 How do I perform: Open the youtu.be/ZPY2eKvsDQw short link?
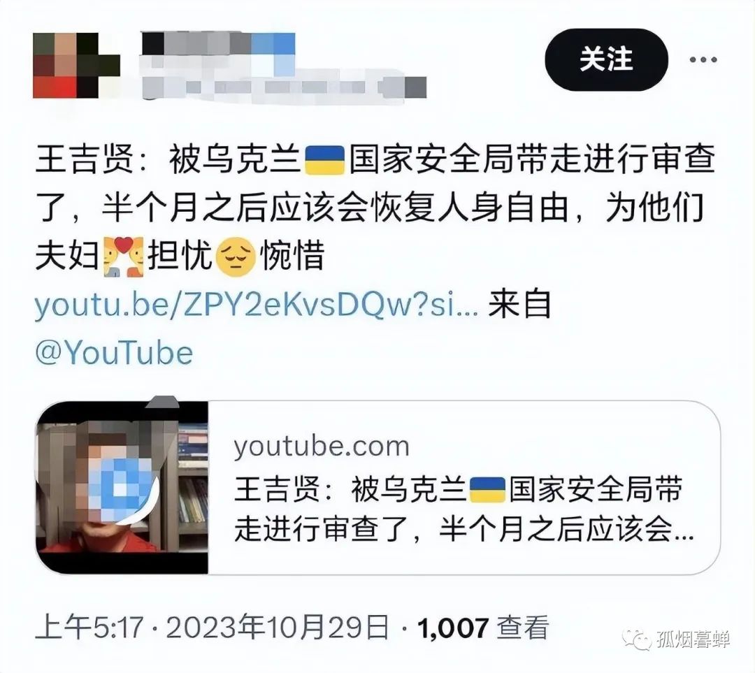[257, 305]
